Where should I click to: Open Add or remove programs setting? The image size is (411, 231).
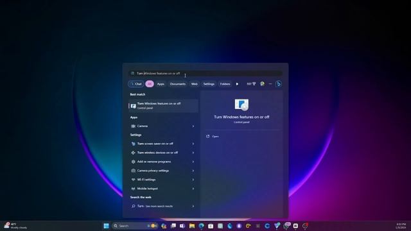pos(160,162)
